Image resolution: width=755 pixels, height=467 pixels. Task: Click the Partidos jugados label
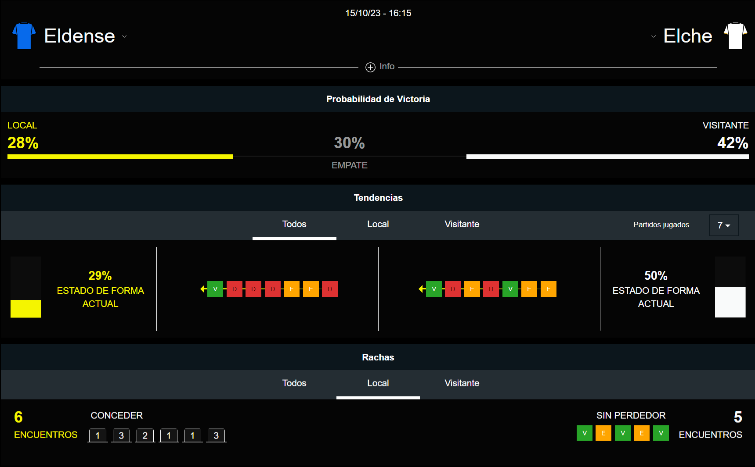tap(661, 225)
